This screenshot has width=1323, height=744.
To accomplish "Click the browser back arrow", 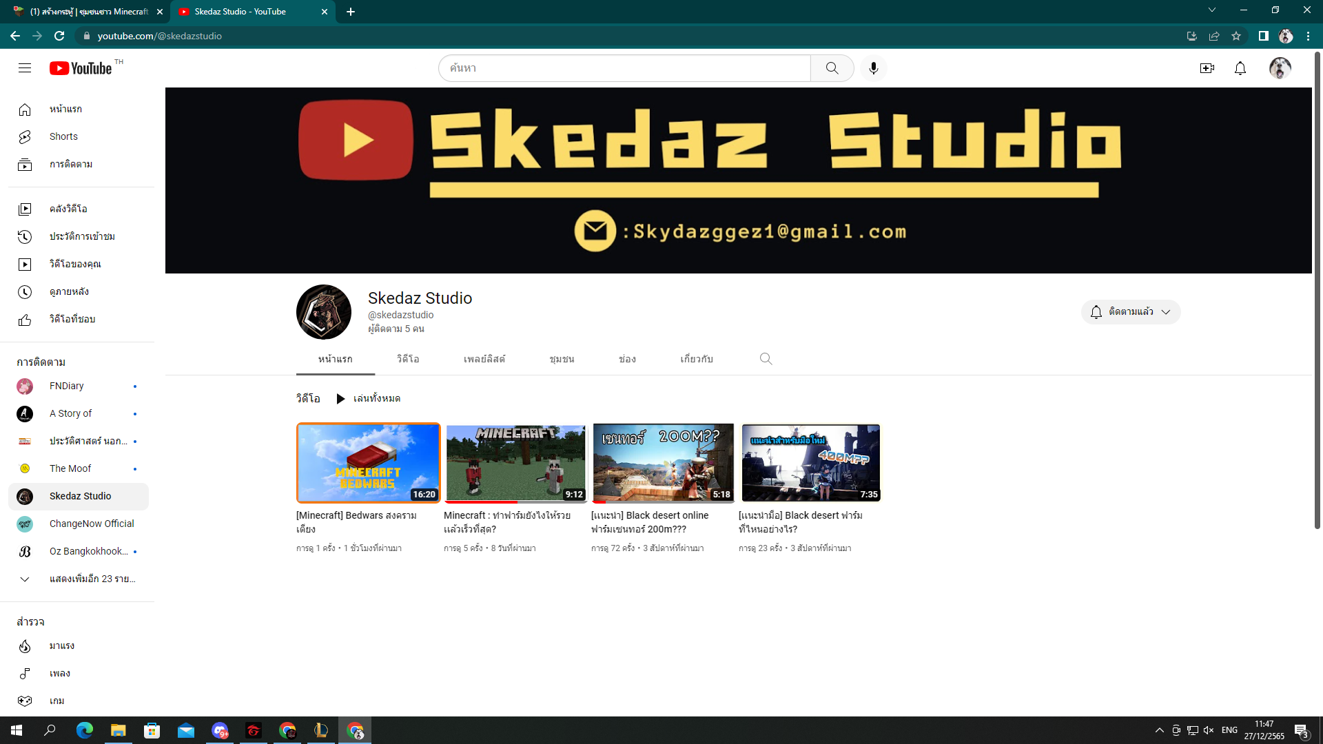I will click(15, 36).
